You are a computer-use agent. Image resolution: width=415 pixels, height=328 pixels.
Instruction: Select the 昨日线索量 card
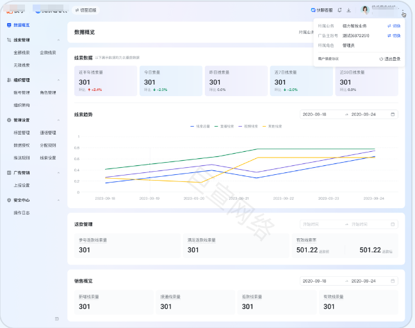[x=236, y=81]
